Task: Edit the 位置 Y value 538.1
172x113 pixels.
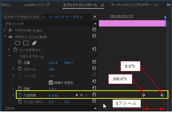Action: (69, 63)
